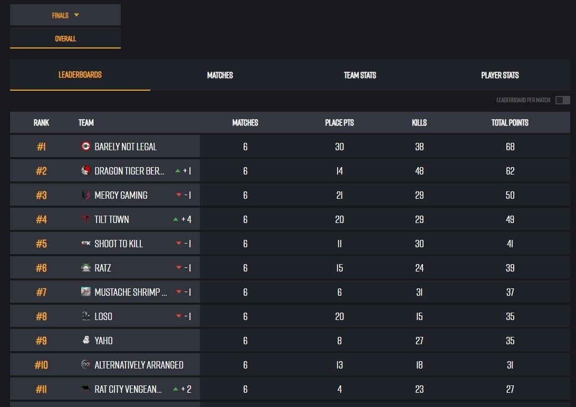Go to the Player Stats tab
The image size is (576, 407).
[500, 75]
